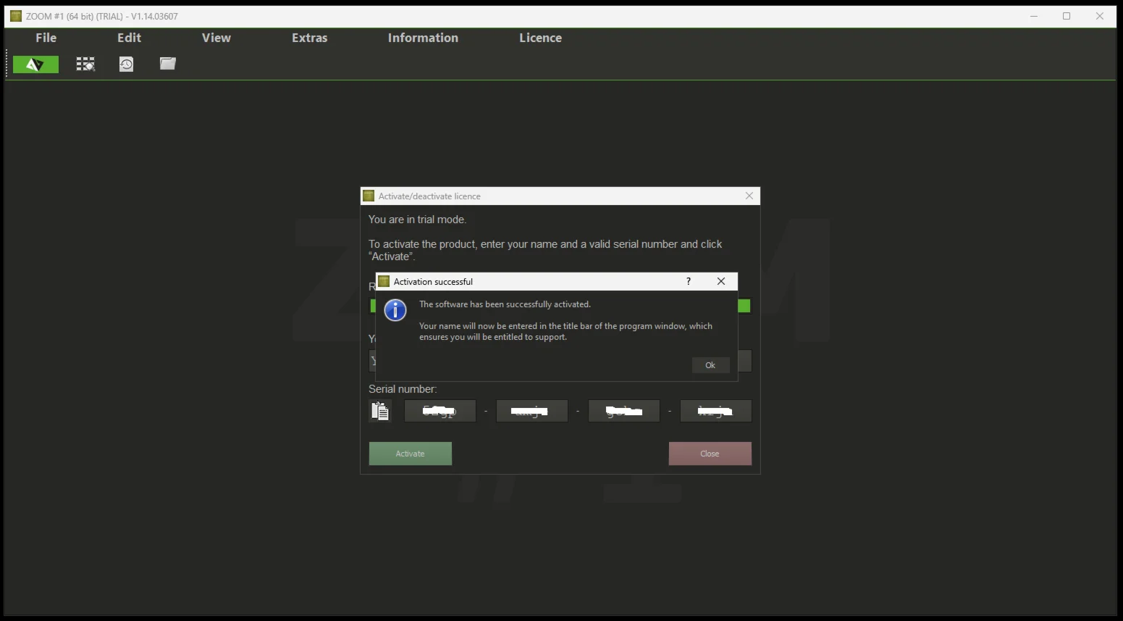1123x621 pixels.
Task: Open the File menu
Action: 46,38
